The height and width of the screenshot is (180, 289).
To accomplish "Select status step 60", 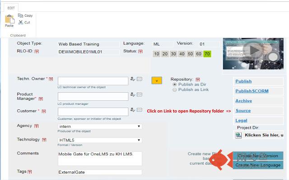I will pyautogui.click(x=199, y=54).
